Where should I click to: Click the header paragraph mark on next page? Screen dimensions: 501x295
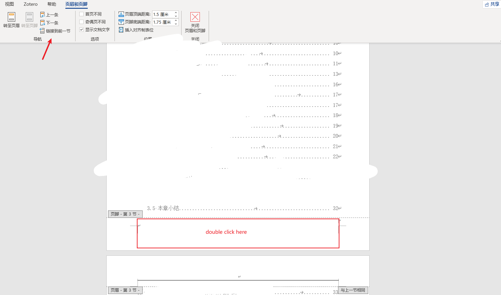click(x=239, y=277)
